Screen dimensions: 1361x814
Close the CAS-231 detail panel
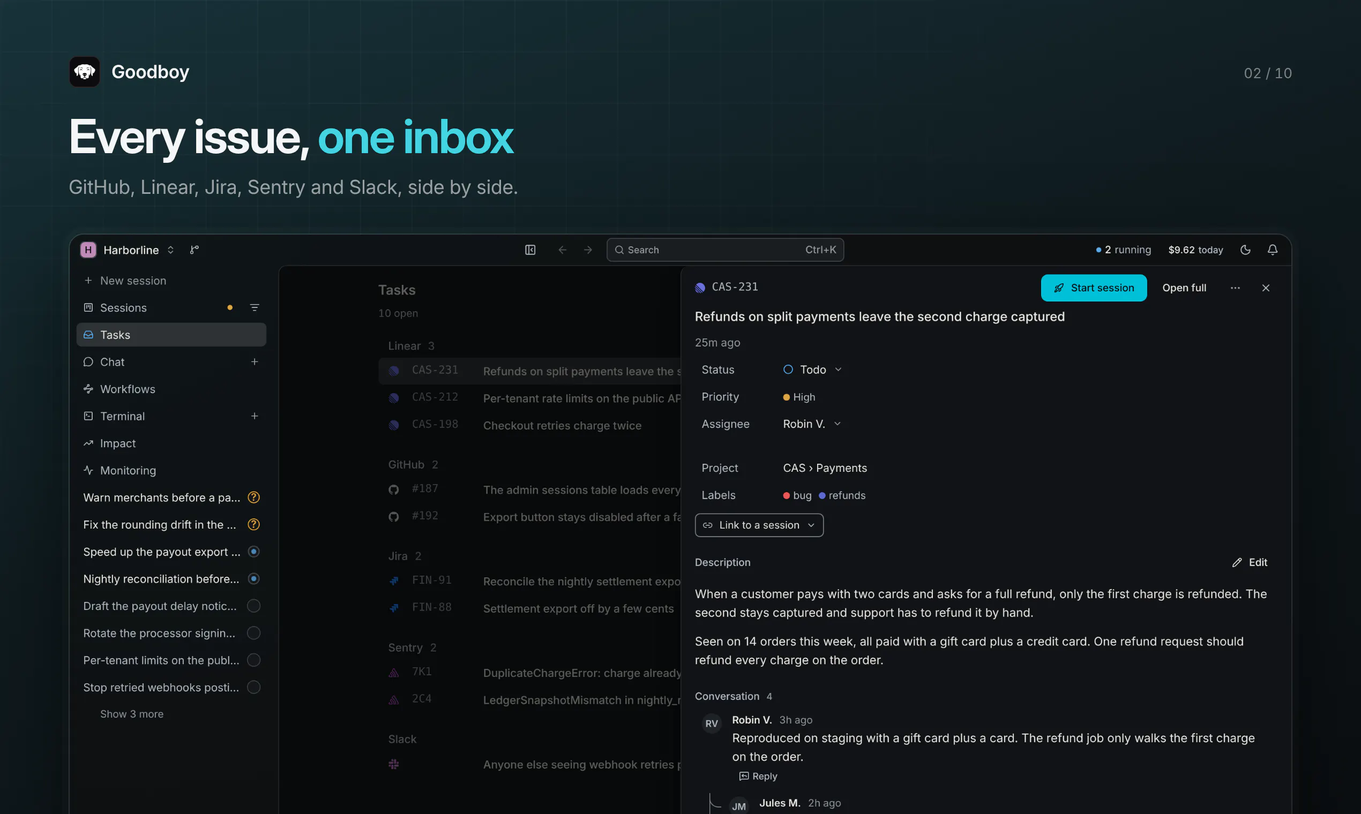[1266, 288]
